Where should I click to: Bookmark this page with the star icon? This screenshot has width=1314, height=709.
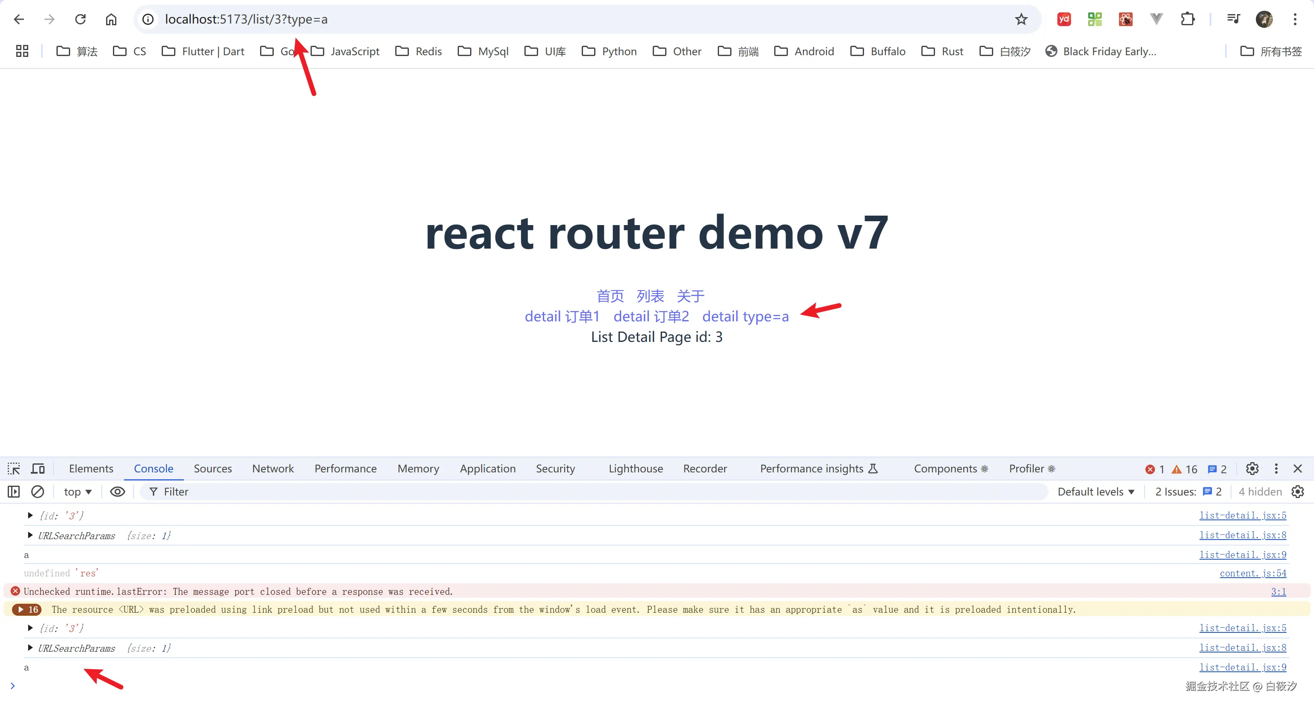[1021, 19]
